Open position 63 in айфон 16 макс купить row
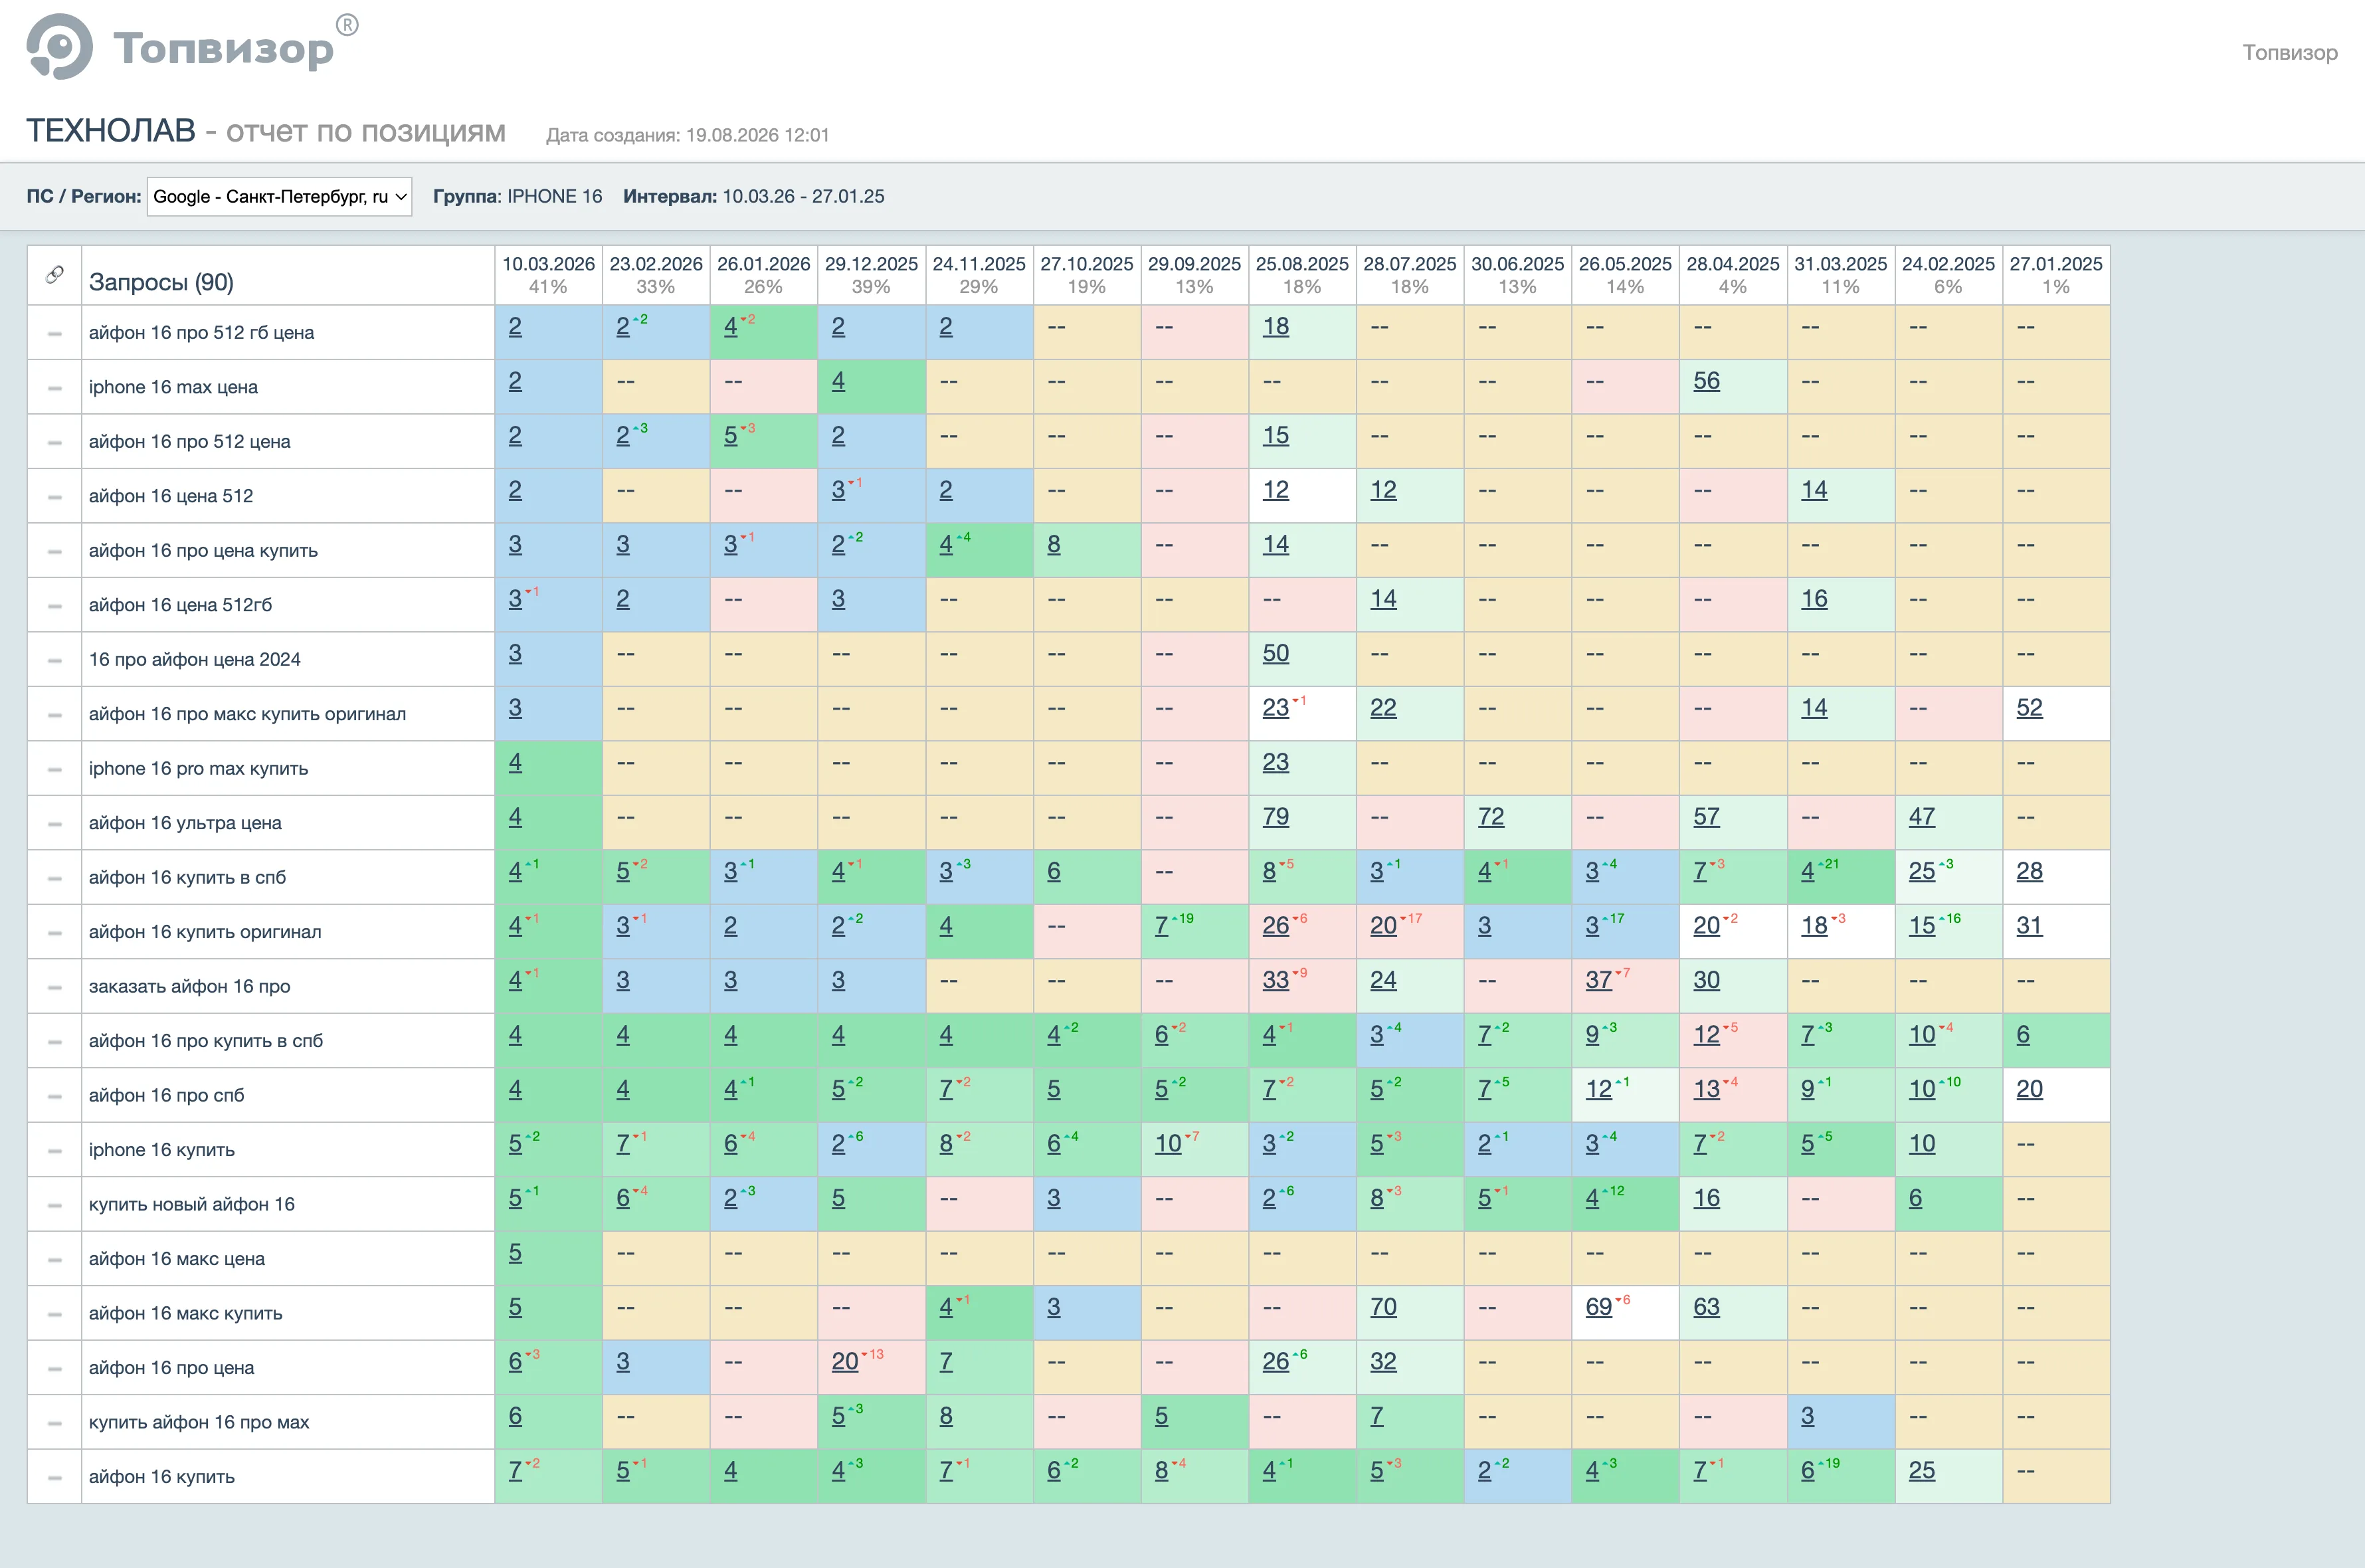 [x=1706, y=1307]
